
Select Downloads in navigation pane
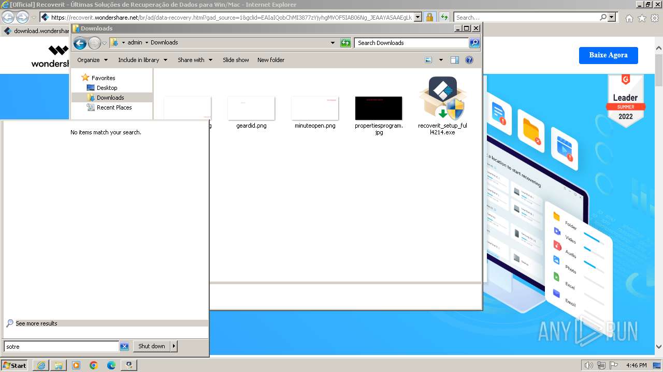click(x=110, y=98)
